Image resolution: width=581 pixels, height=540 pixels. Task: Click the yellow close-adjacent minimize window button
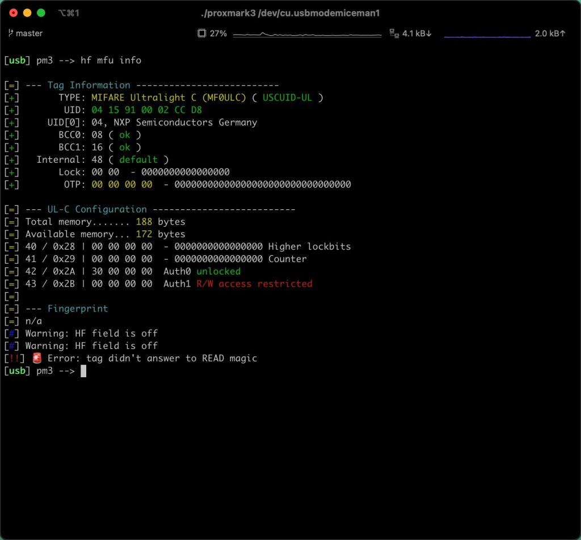(x=27, y=13)
